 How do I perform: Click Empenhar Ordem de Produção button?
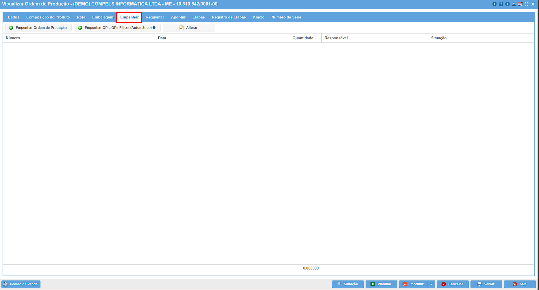coord(38,28)
